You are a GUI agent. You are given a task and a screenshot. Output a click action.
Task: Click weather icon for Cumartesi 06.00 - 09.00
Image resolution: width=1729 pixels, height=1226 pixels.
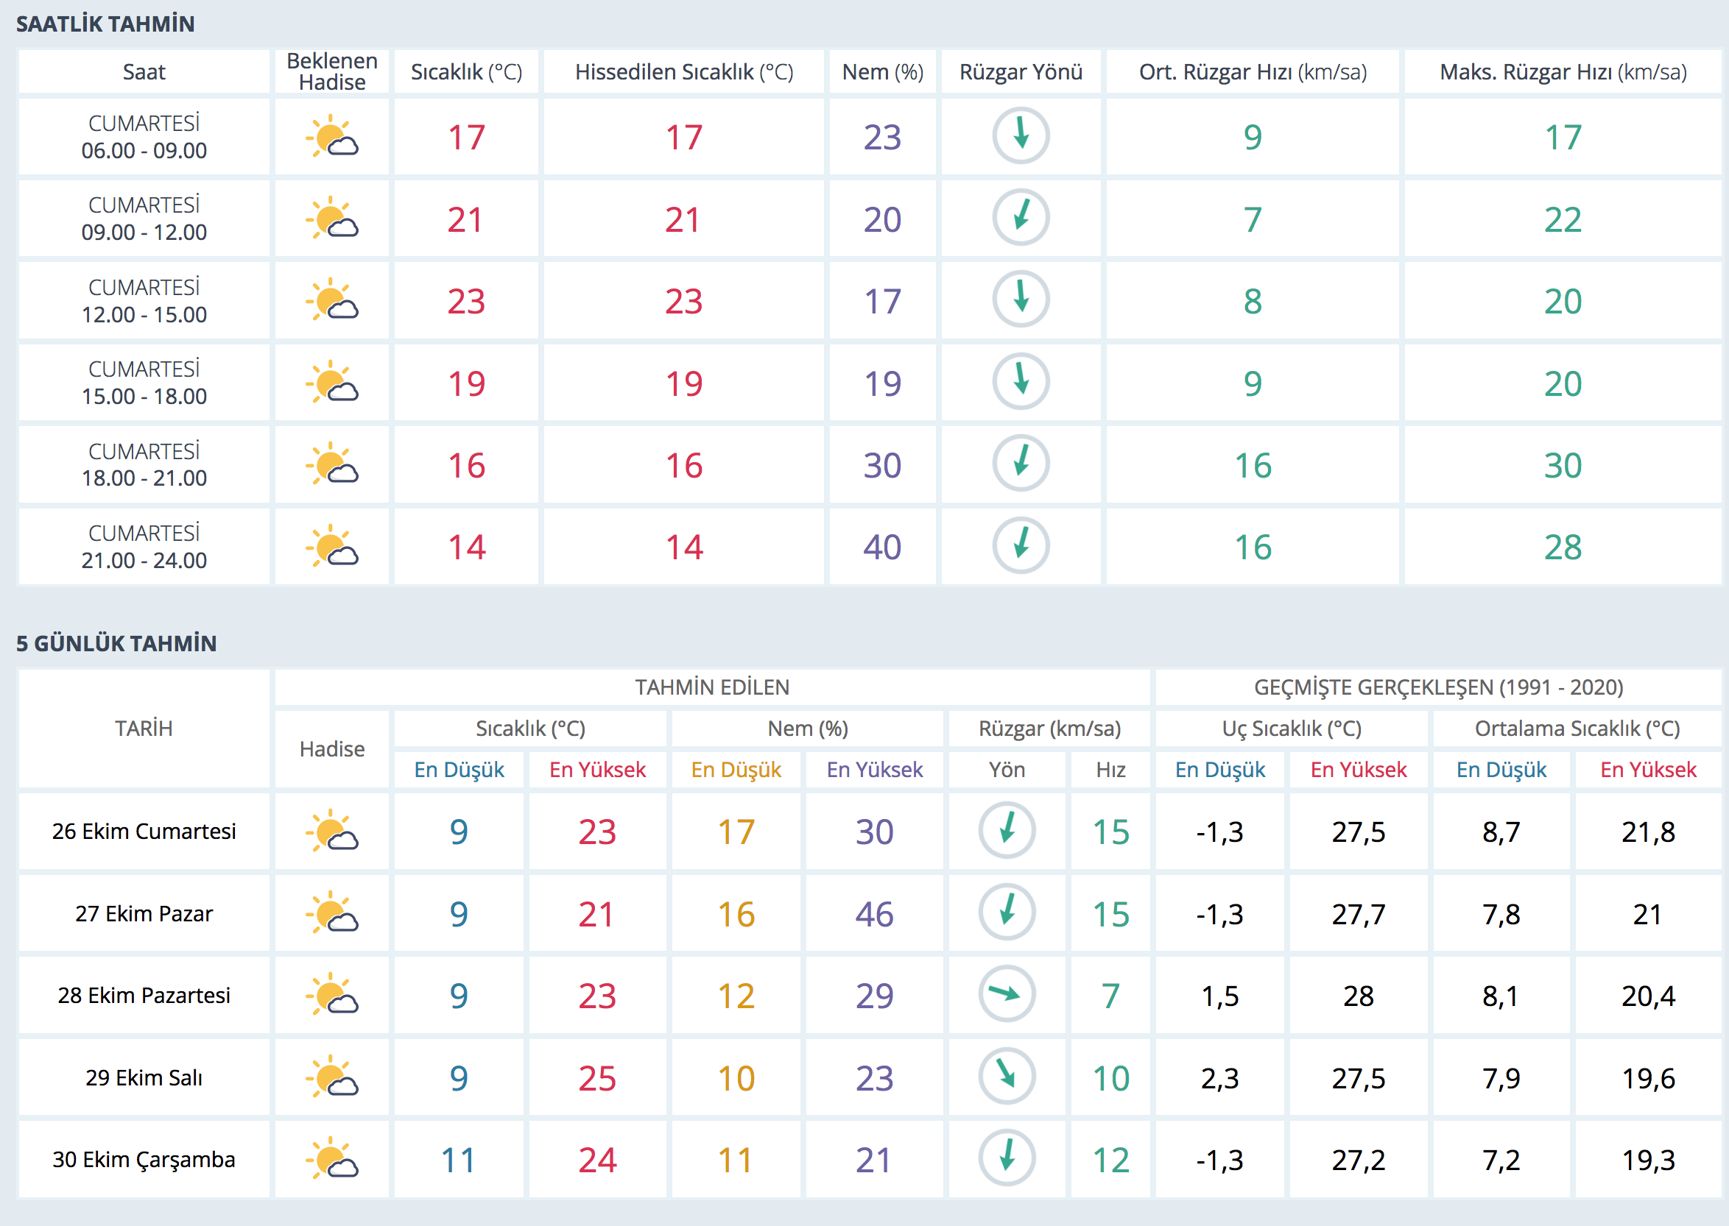(x=331, y=137)
